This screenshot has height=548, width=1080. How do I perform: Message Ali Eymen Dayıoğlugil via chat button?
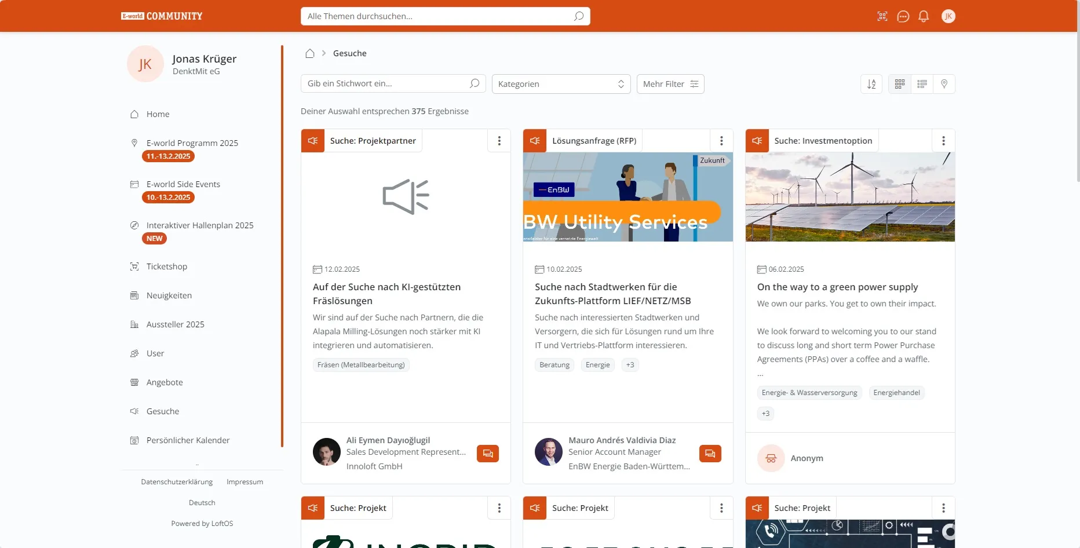488,454
